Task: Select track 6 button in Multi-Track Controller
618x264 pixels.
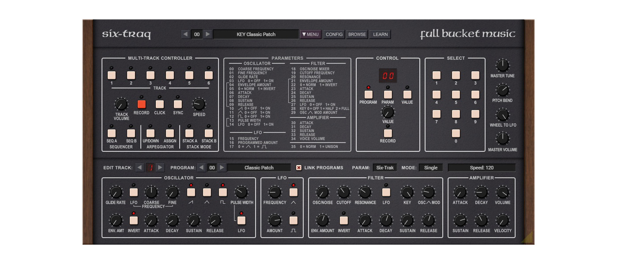Action: [209, 75]
